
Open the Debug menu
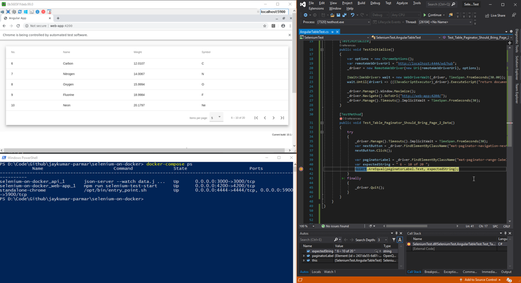(375, 3)
